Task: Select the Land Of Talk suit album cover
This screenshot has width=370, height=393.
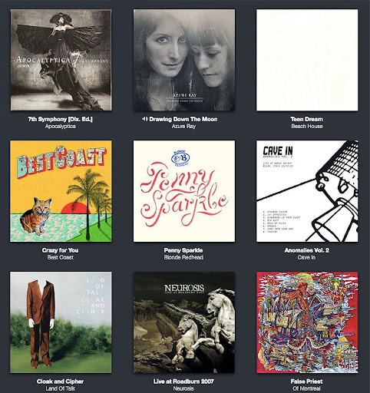Action: coord(61,322)
